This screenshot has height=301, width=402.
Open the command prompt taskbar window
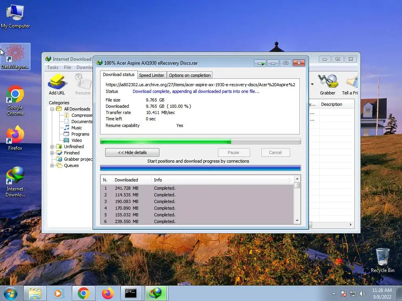point(131,293)
